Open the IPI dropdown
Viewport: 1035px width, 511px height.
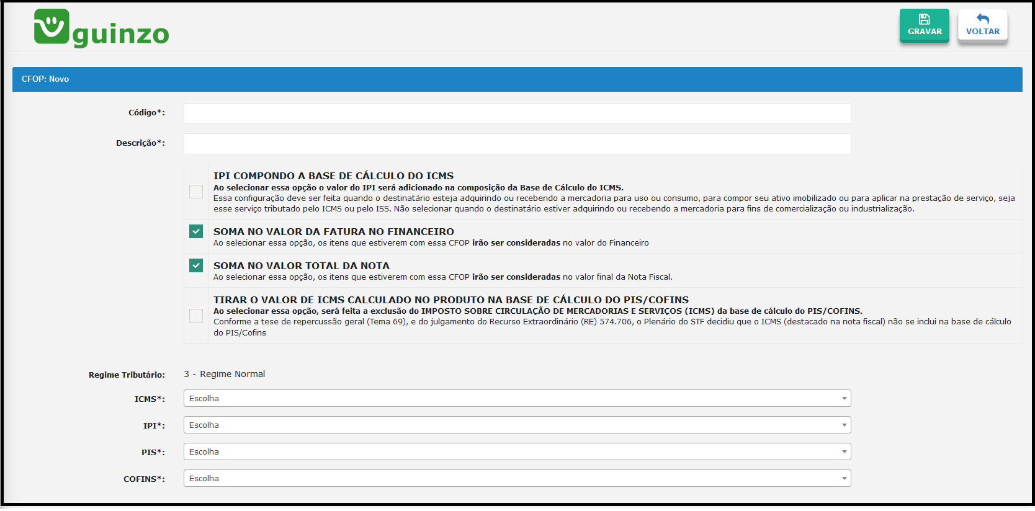pos(517,425)
